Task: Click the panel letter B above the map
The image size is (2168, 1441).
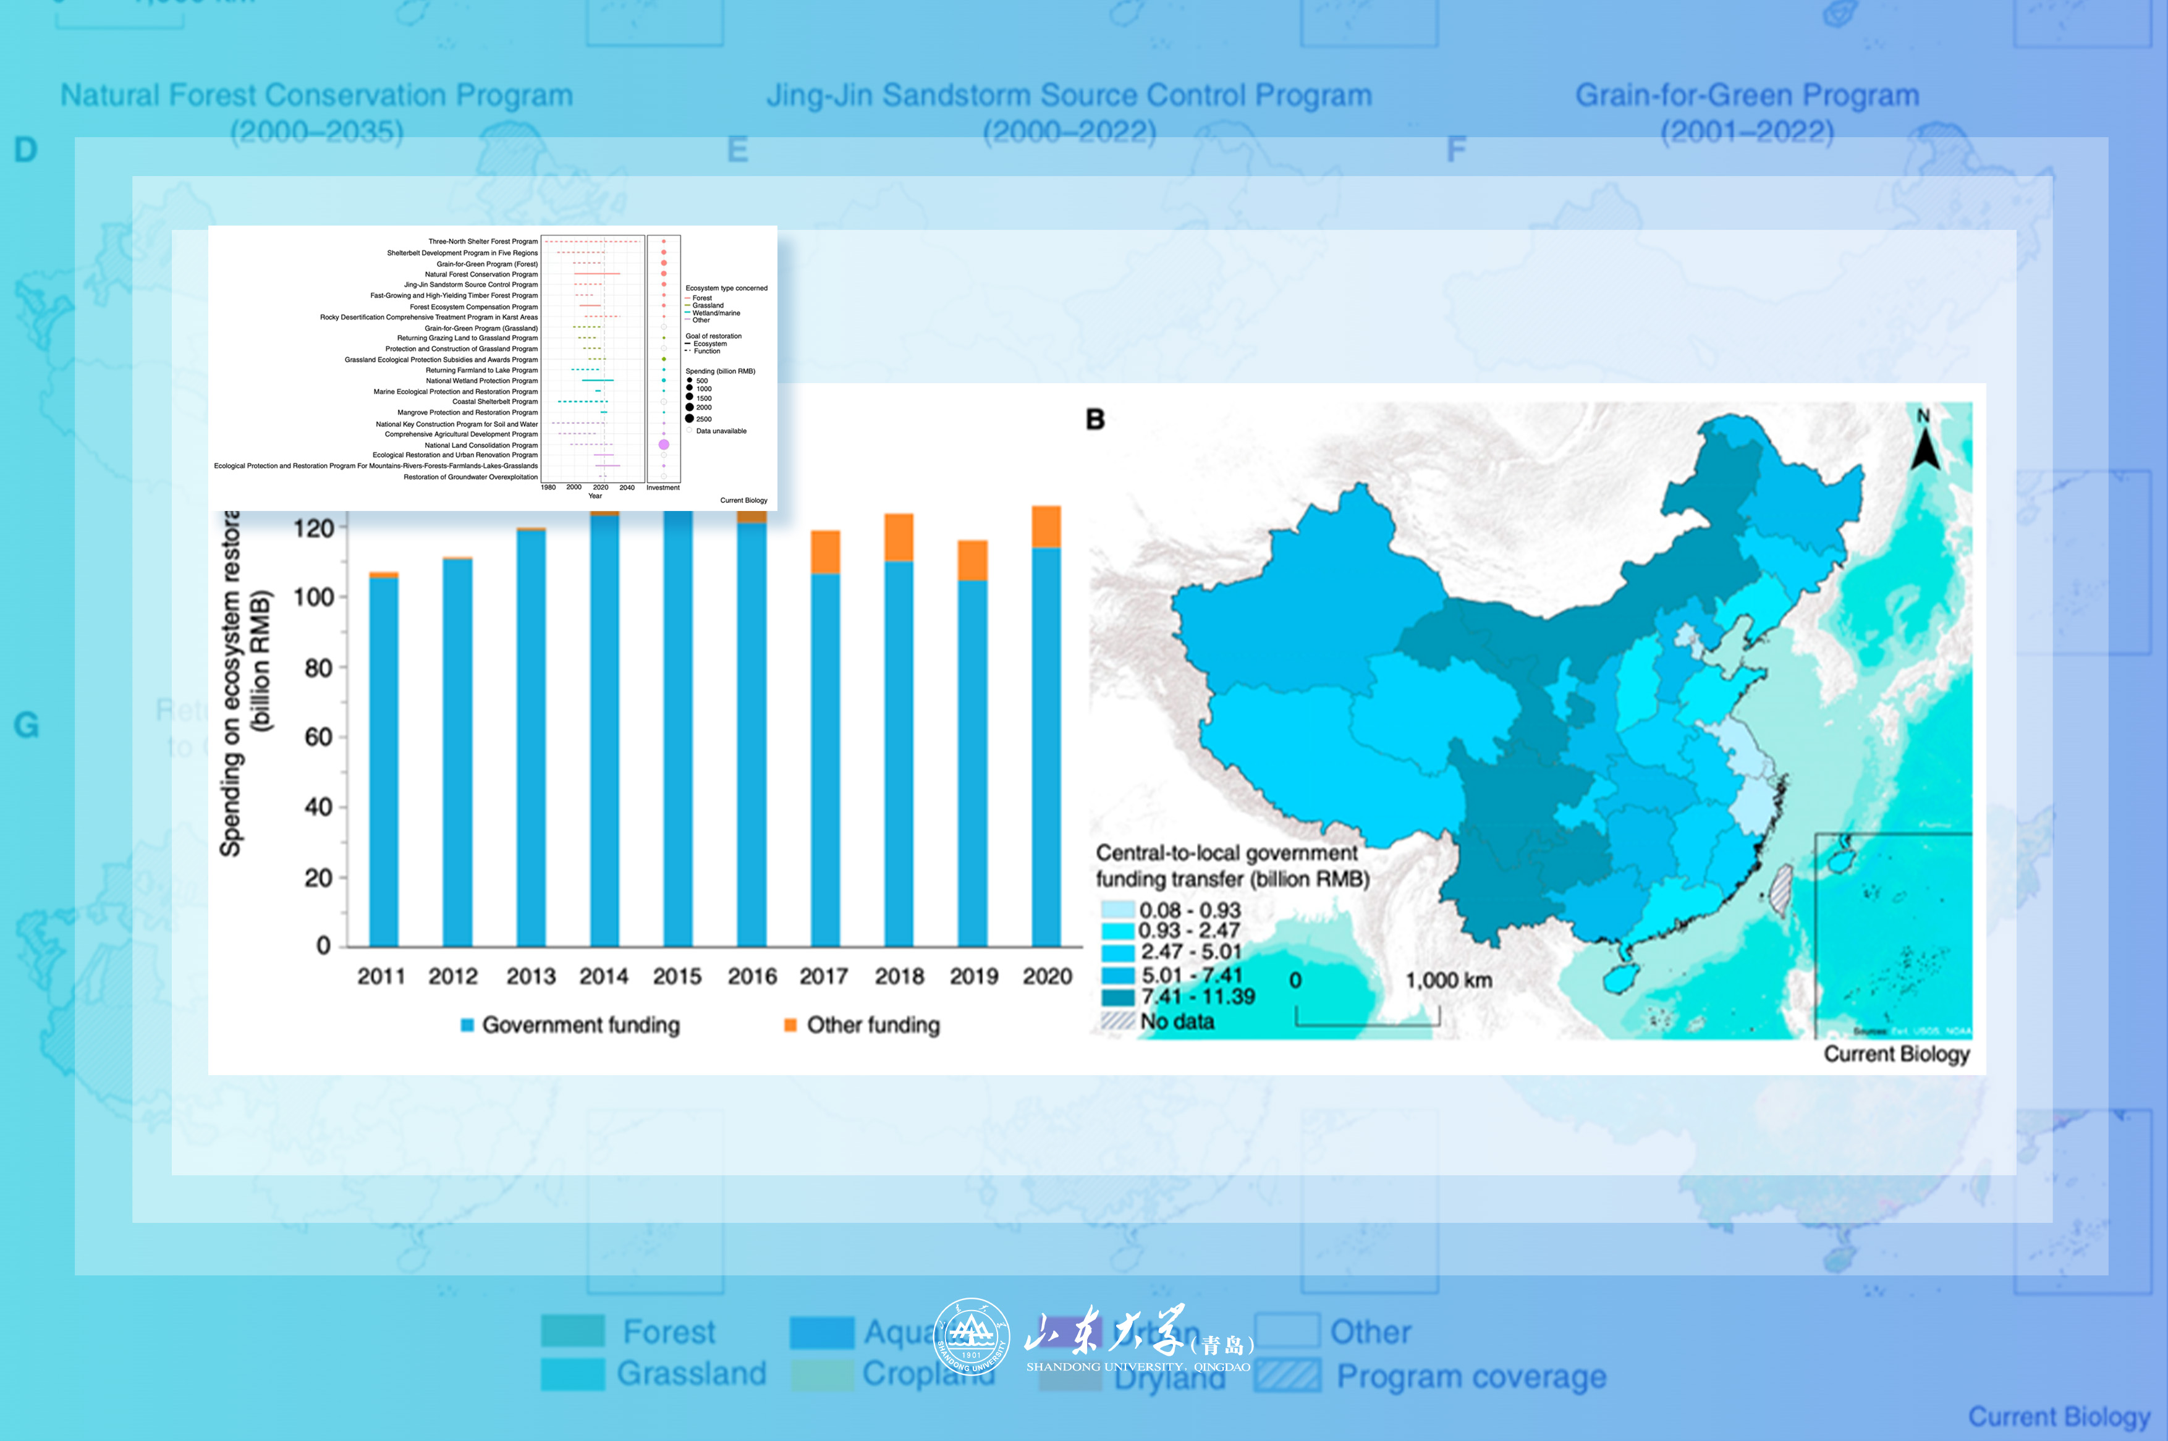Action: tap(1095, 420)
